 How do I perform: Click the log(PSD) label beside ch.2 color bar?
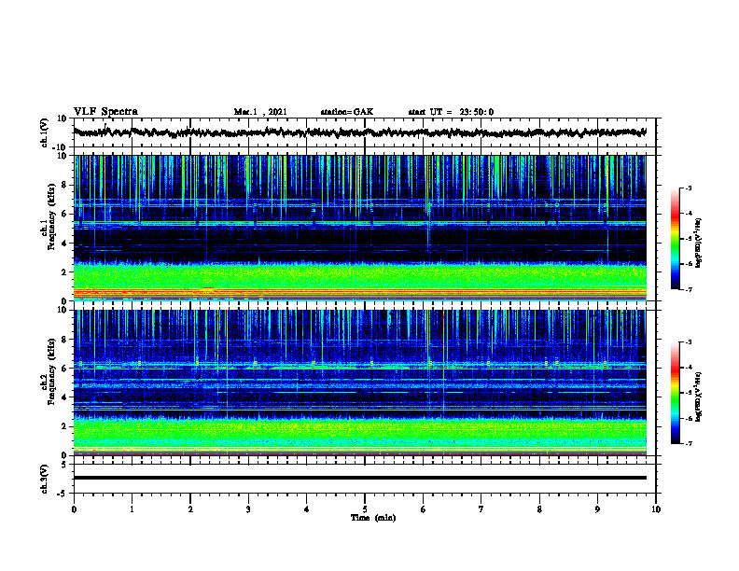tap(699, 397)
